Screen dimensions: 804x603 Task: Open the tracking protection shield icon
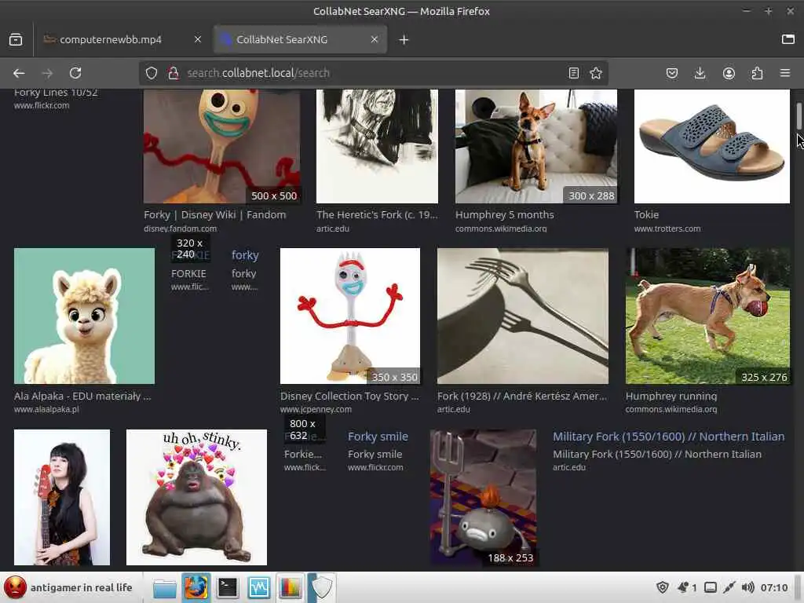(152, 73)
